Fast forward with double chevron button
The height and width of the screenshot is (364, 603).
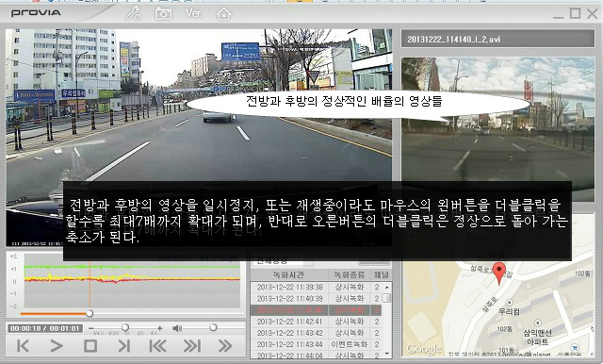point(225,346)
